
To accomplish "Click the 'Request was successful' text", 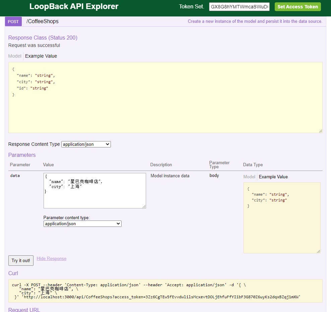I will point(34,45).
